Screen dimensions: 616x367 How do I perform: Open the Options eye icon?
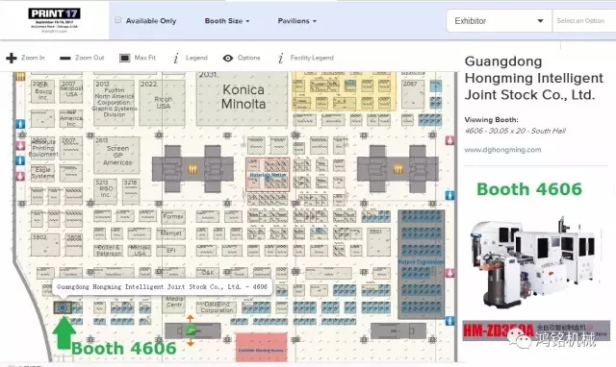pyautogui.click(x=228, y=58)
